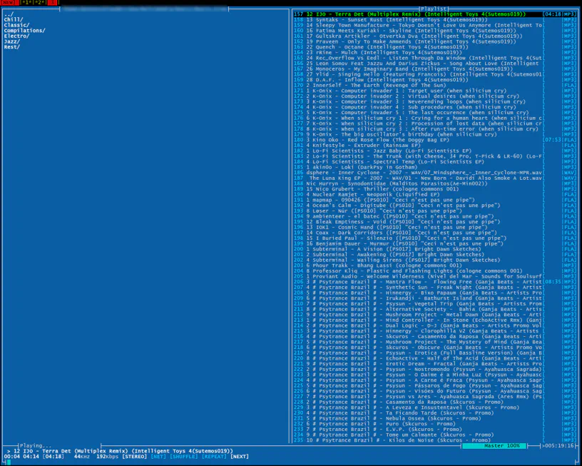Select Proviant Audio - Welcome Wilderness track

click(435, 276)
